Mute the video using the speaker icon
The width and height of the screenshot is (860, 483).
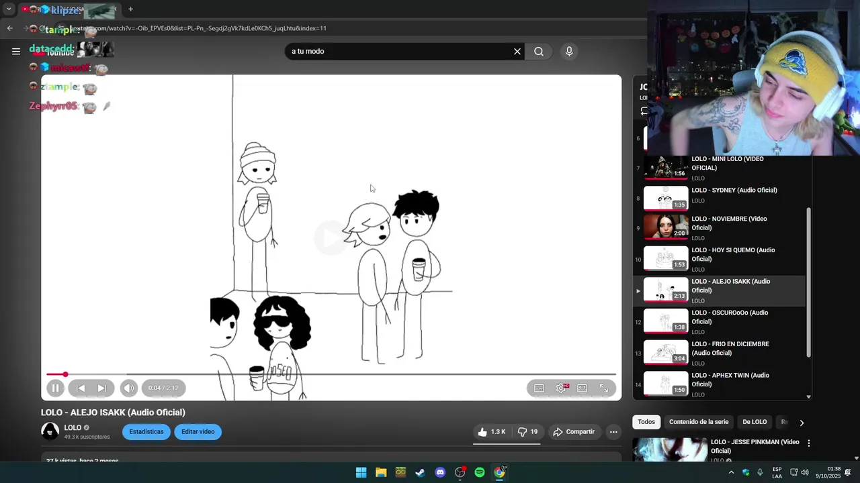click(x=128, y=388)
